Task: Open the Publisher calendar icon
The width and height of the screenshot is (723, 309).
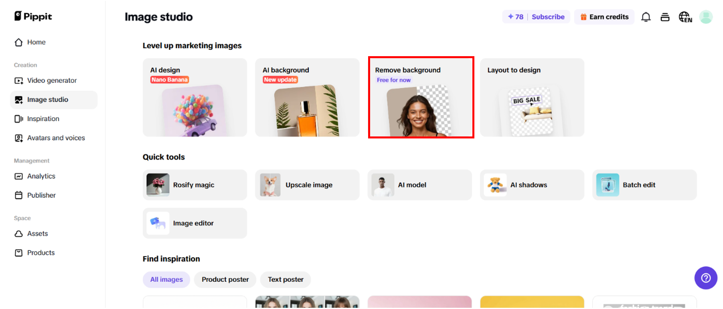Action: click(x=18, y=195)
